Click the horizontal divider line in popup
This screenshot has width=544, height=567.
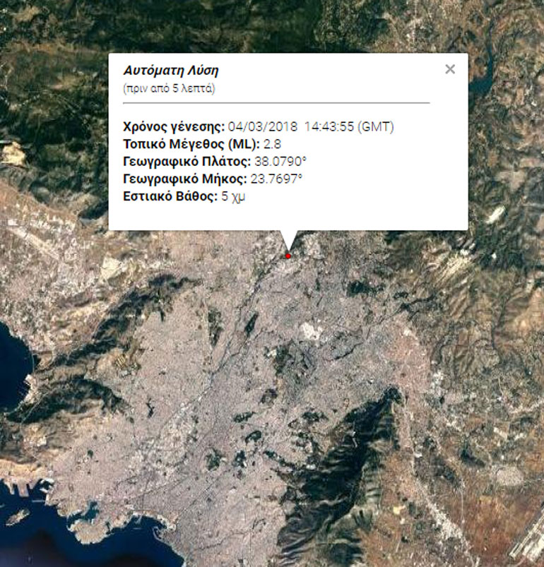[276, 102]
